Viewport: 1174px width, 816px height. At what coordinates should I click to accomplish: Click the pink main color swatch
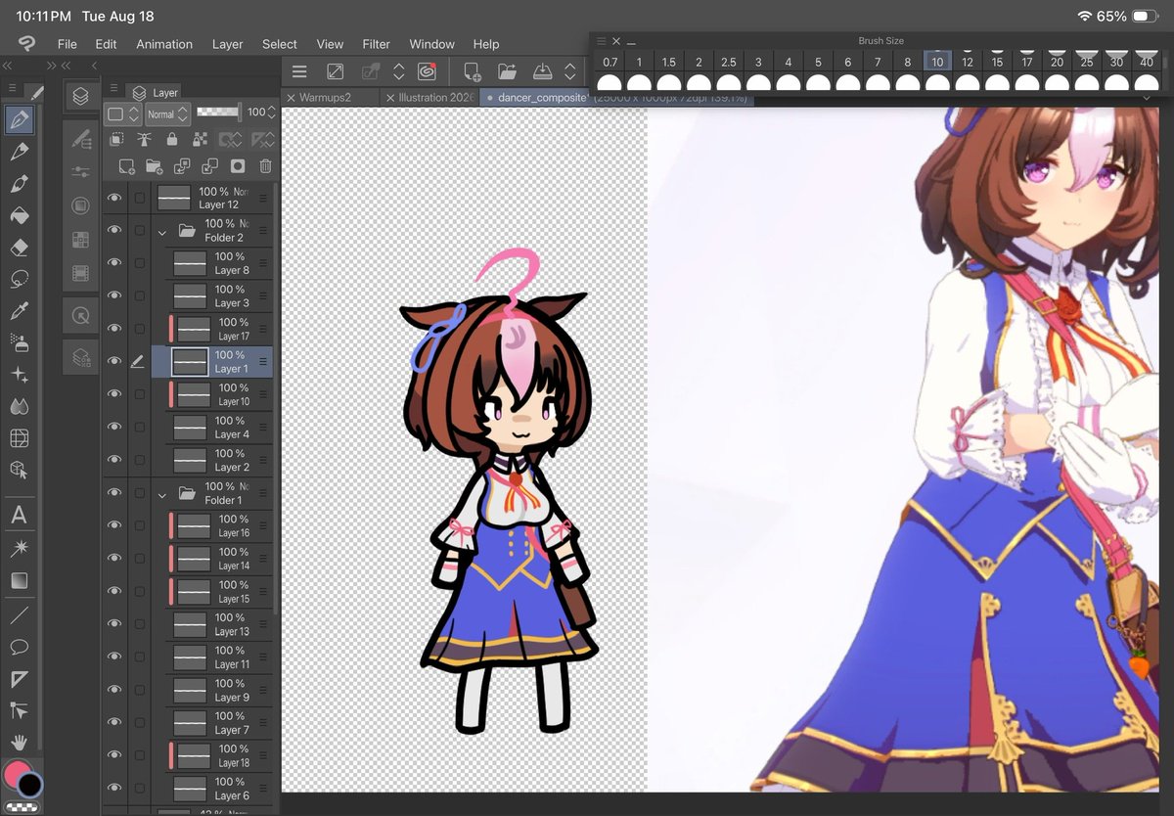click(17, 773)
